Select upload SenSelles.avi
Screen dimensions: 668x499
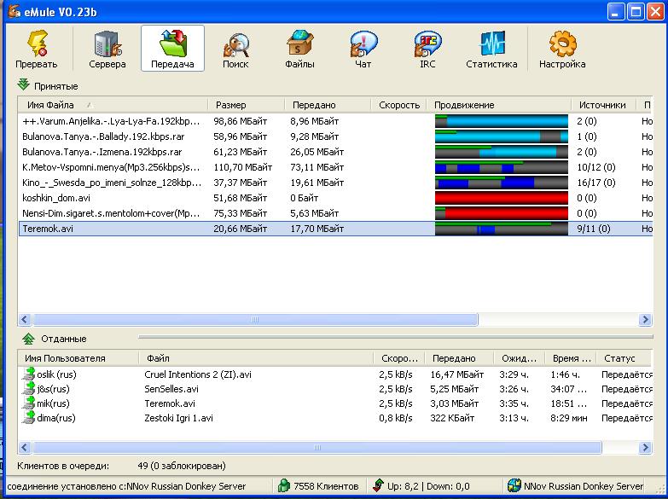coord(171,389)
